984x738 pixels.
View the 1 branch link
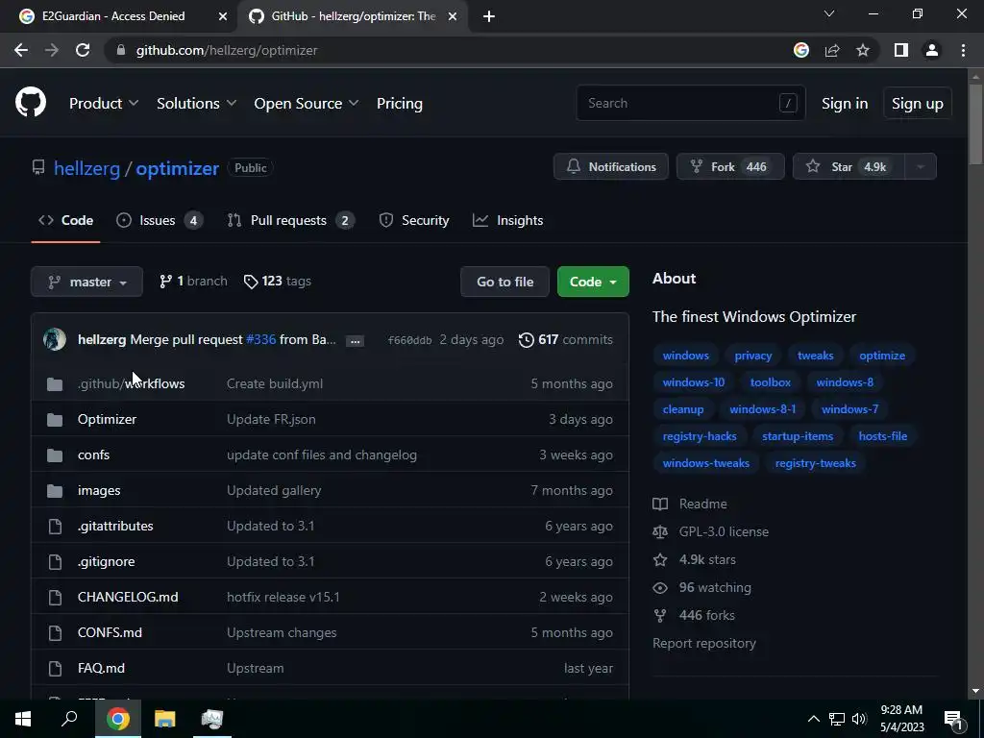(193, 282)
